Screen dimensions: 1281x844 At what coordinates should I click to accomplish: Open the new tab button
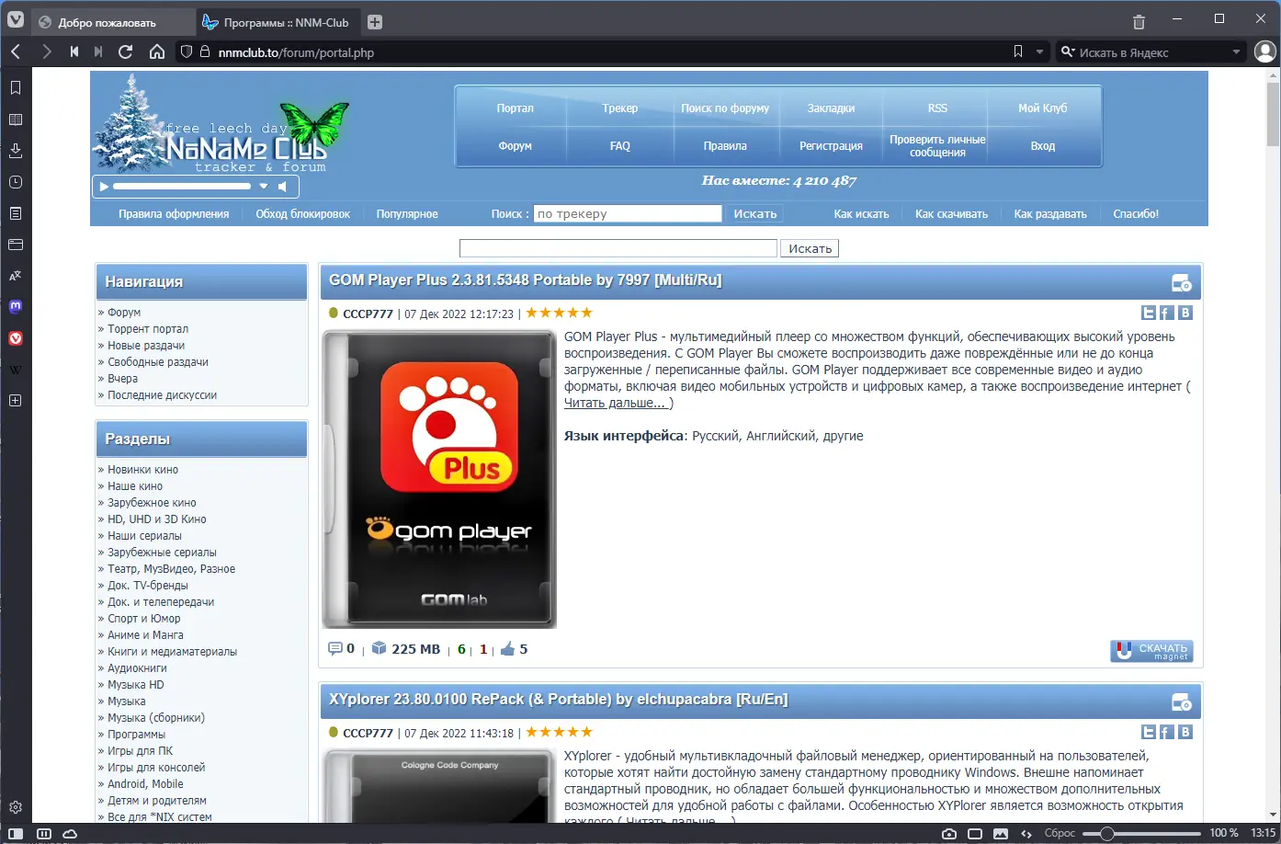click(x=375, y=22)
